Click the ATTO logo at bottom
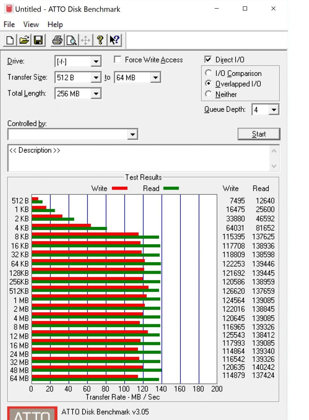The image size is (309, 420). tap(32, 413)
